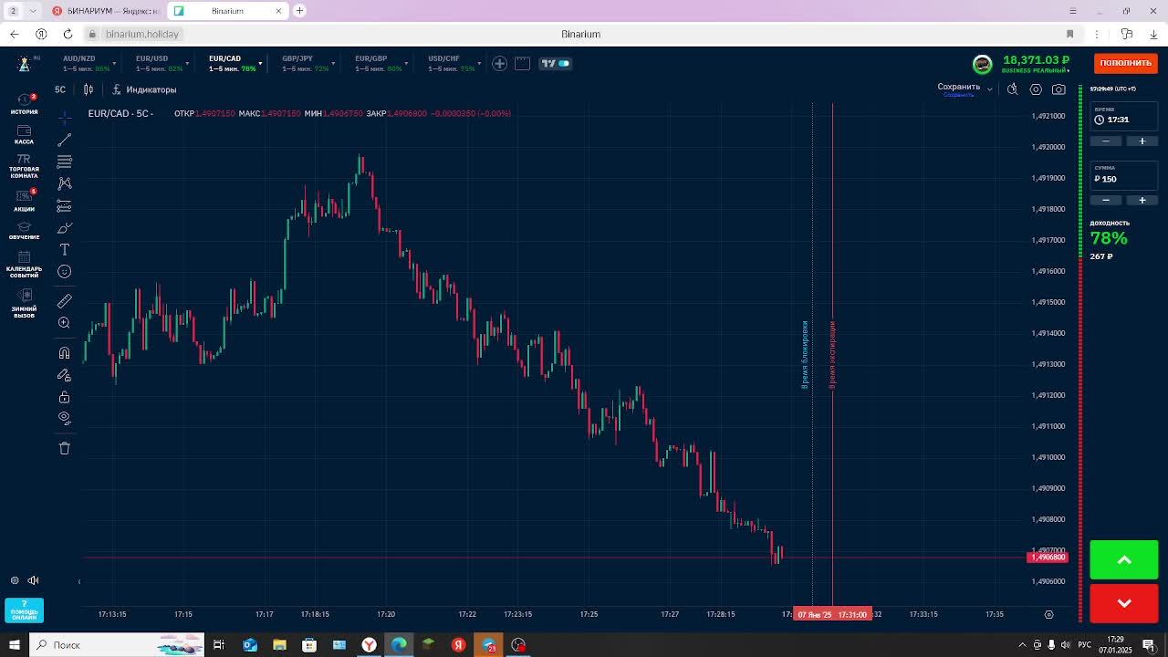Activate the zoom in tool
1168x657 pixels.
[64, 322]
